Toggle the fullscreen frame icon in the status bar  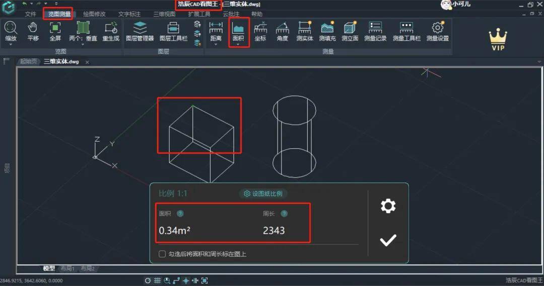point(205,280)
